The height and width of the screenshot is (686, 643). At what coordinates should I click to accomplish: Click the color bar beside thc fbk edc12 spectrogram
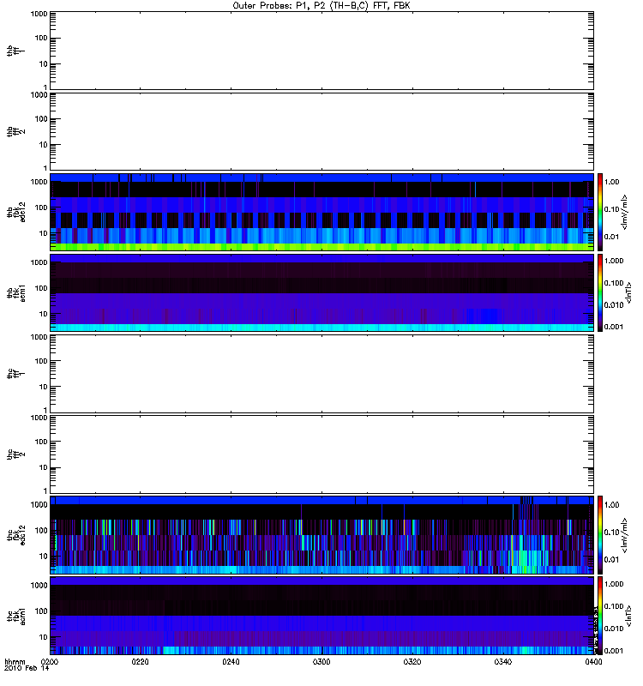(x=600, y=535)
